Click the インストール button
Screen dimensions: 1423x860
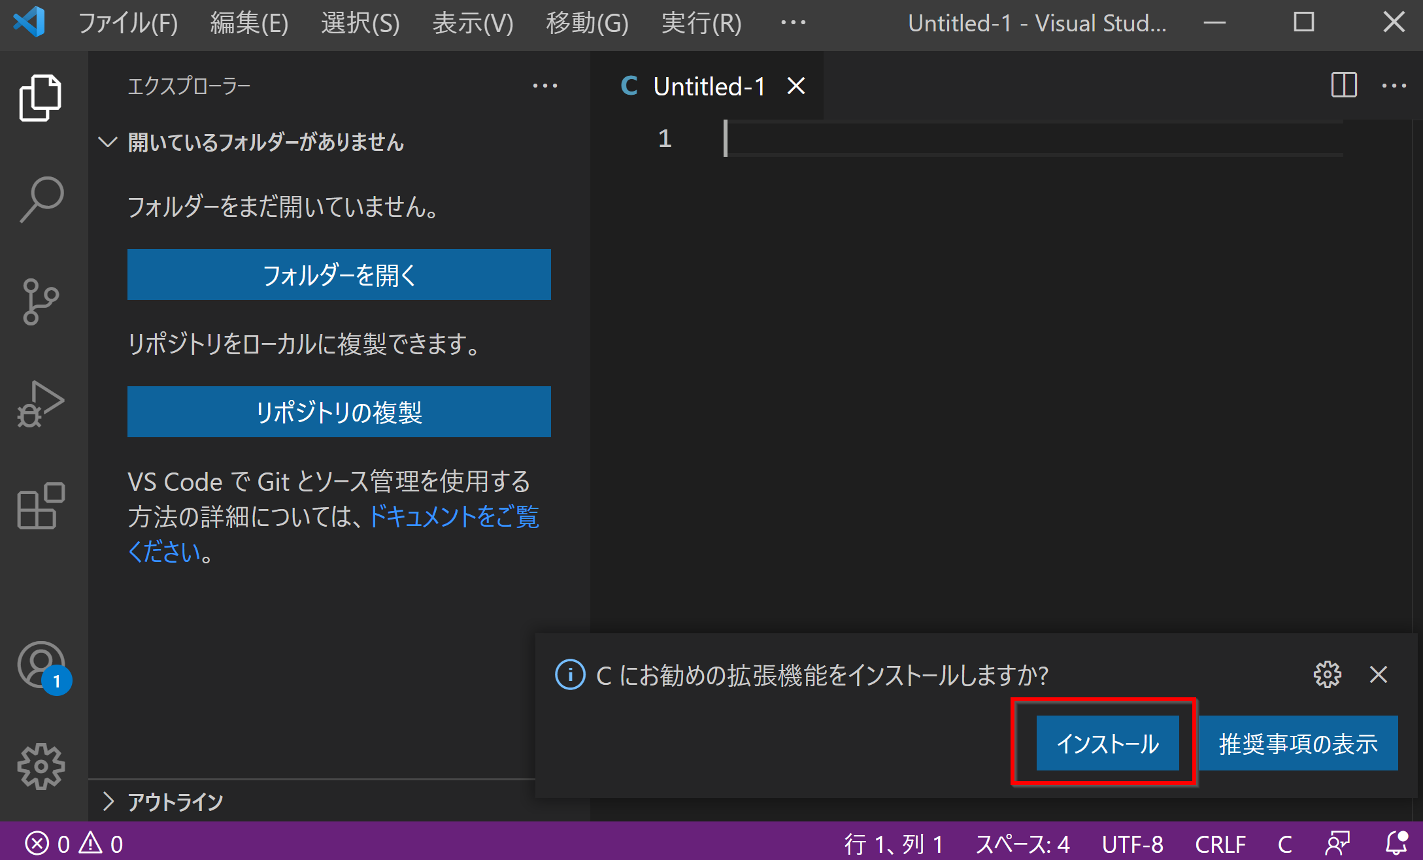tap(1107, 743)
